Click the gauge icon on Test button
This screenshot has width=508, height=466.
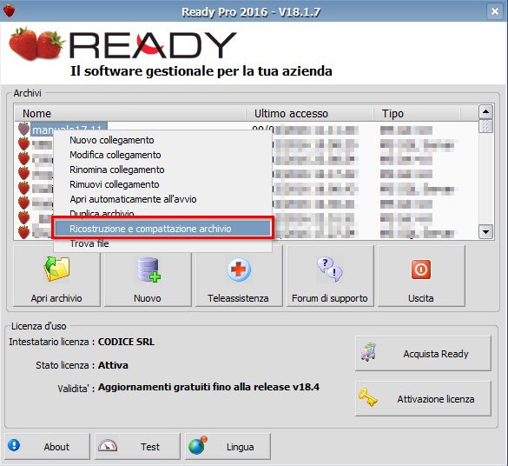tap(108, 446)
